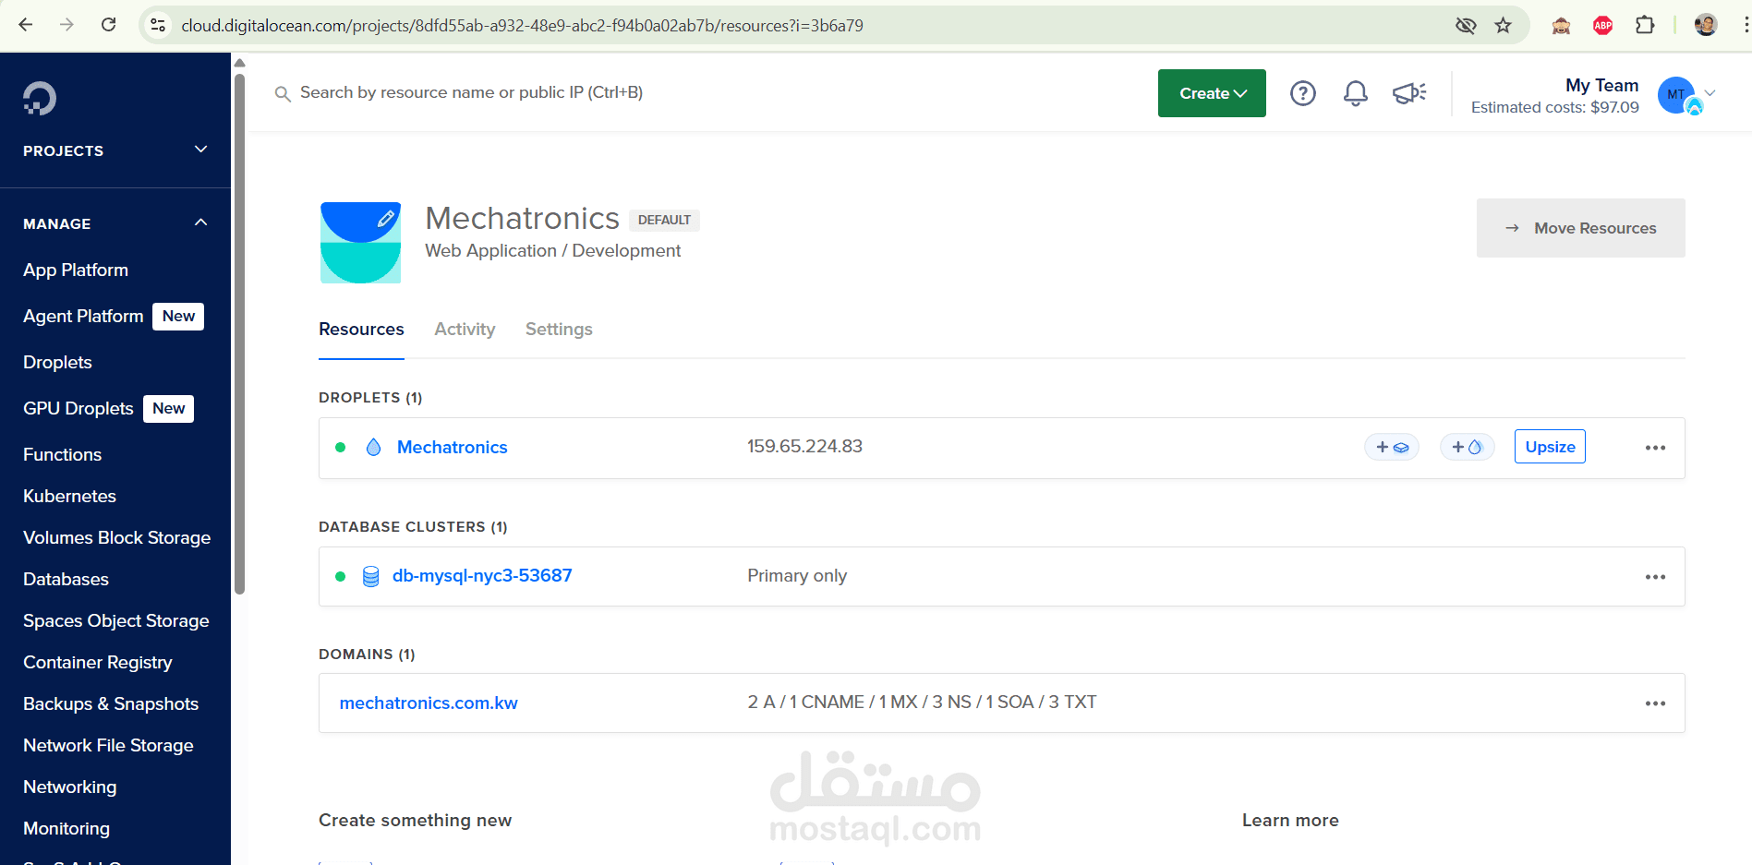Open Volumes Block Storage in sidebar
This screenshot has height=865, width=1752.
(x=116, y=538)
